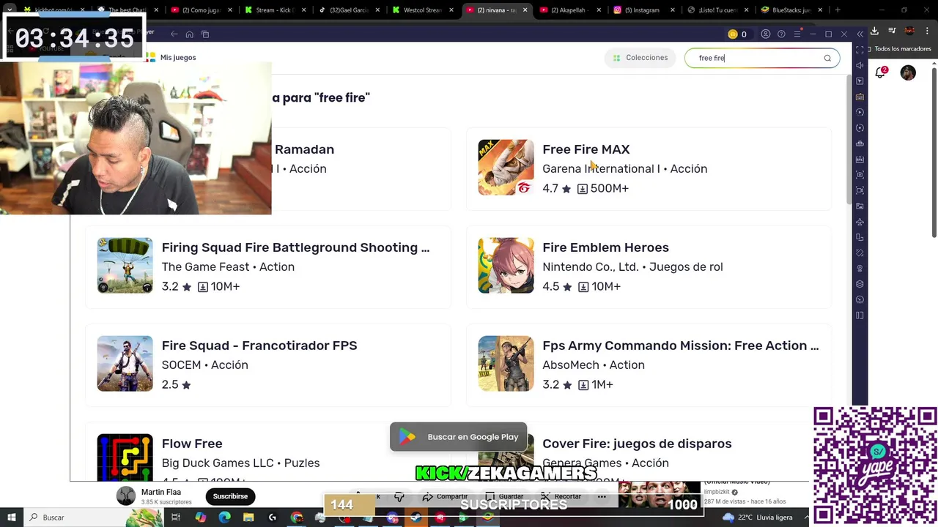Click the Free Fire MAX app thumbnail
This screenshot has width=938, height=527.
506,168
